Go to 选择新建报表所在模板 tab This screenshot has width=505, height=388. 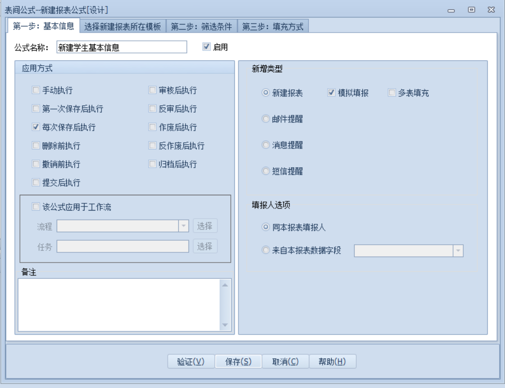click(122, 27)
